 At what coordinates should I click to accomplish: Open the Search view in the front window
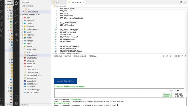(x=16, y=9)
